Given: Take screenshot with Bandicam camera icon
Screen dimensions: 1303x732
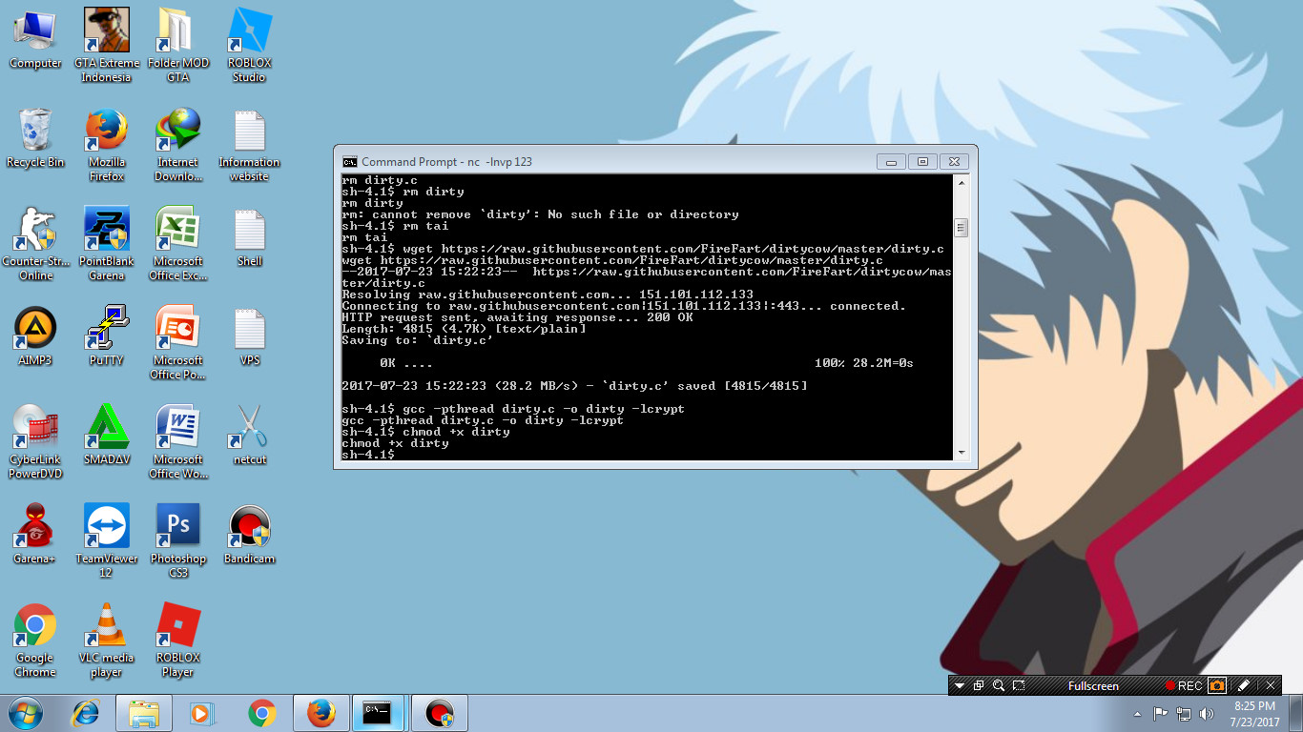Looking at the screenshot, I should [x=1217, y=685].
